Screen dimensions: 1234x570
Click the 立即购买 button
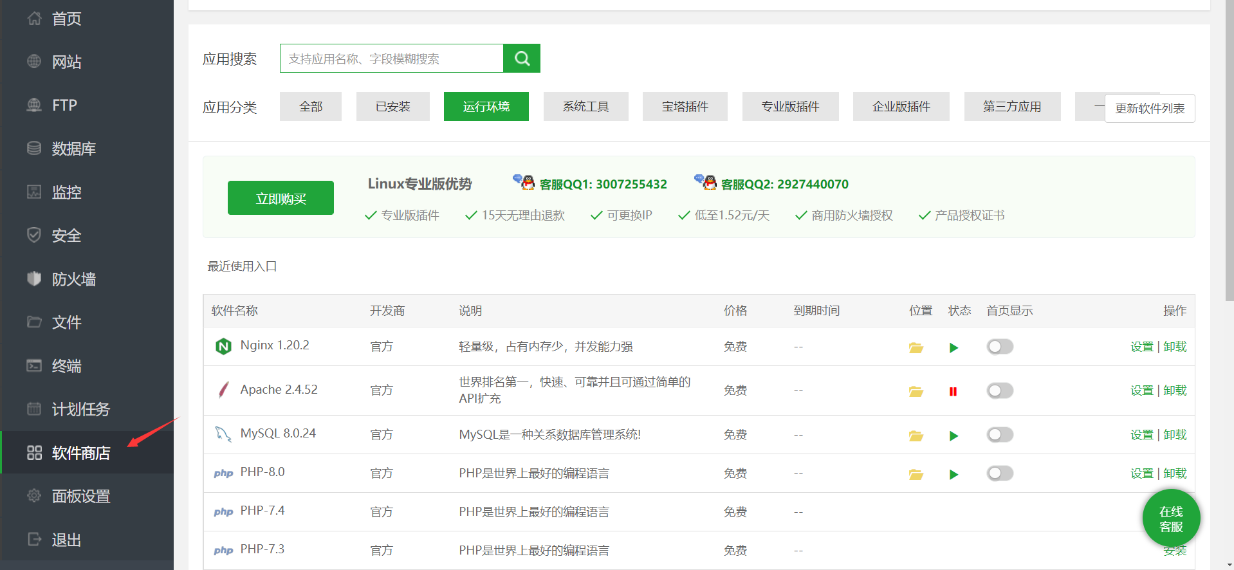pos(281,198)
